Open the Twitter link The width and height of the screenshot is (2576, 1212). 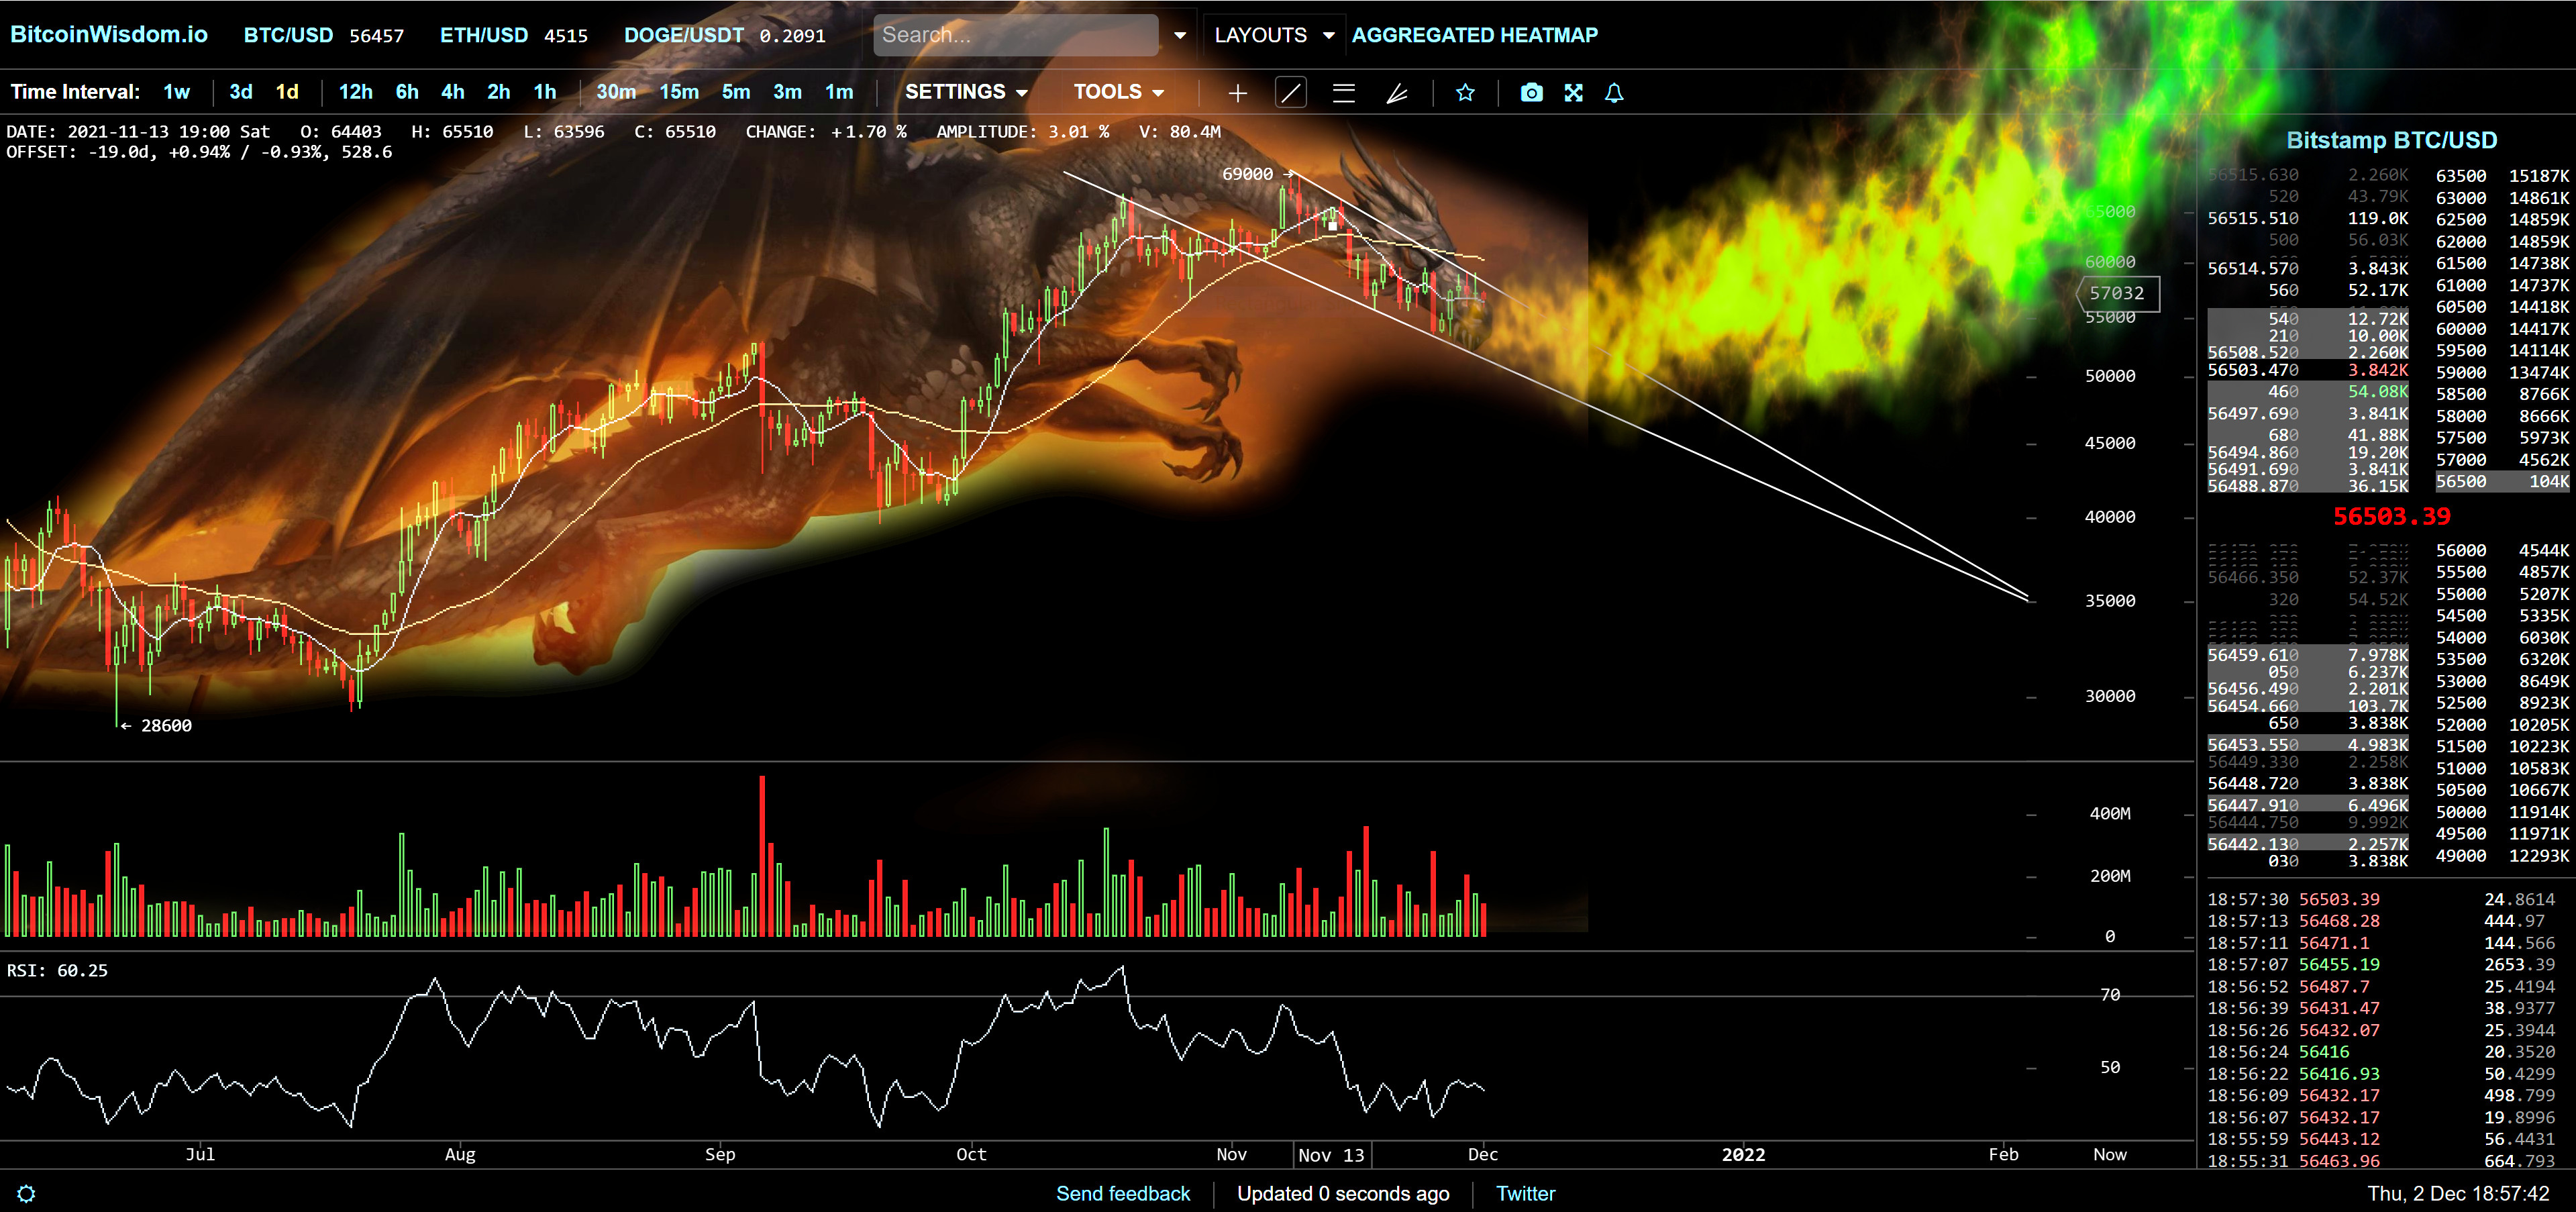(1525, 1193)
